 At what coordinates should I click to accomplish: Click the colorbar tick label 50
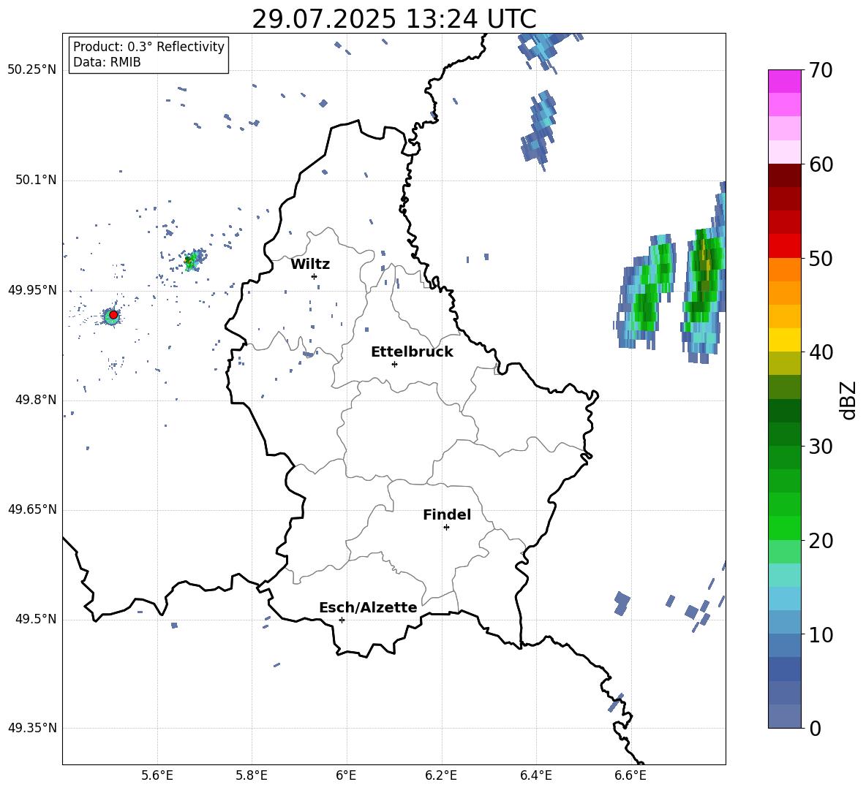click(820, 259)
